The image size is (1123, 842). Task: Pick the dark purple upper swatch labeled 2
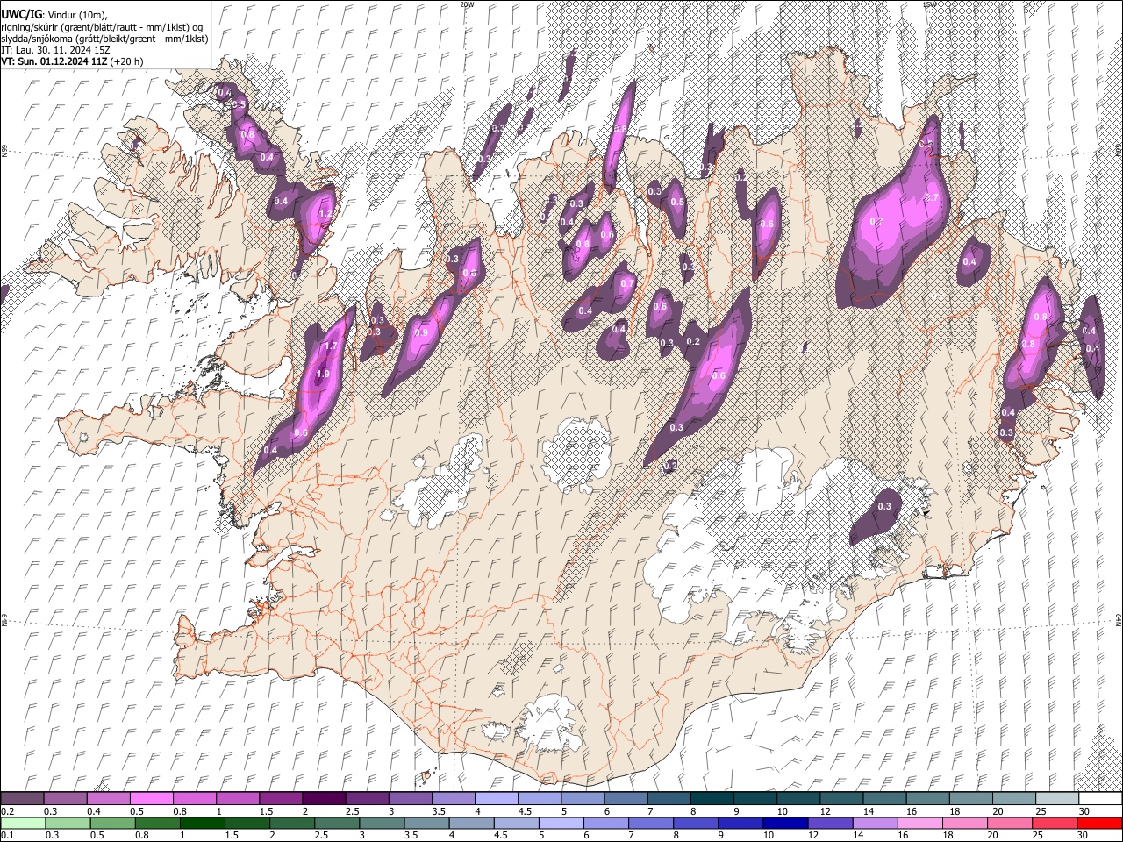(323, 799)
